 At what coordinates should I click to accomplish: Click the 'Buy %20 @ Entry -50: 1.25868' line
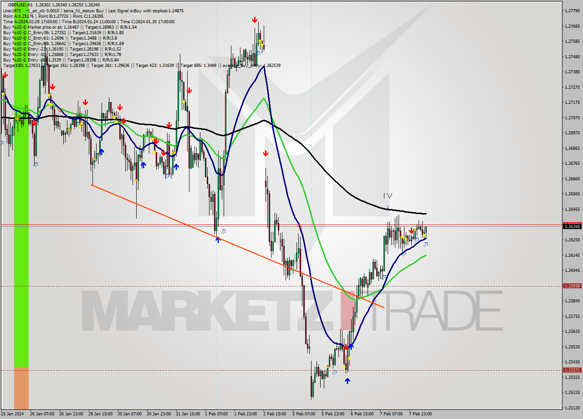pyautogui.click(x=62, y=54)
